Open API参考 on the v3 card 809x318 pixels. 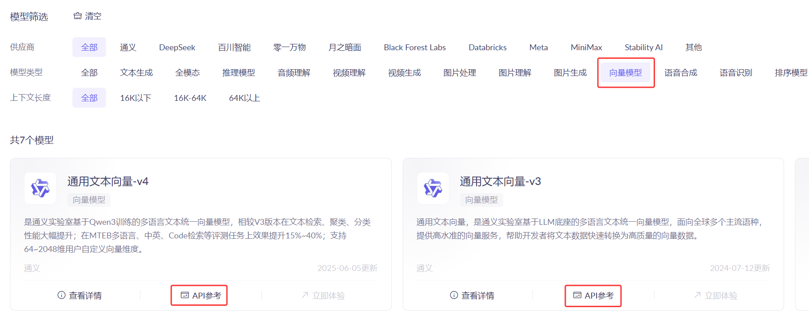point(593,295)
